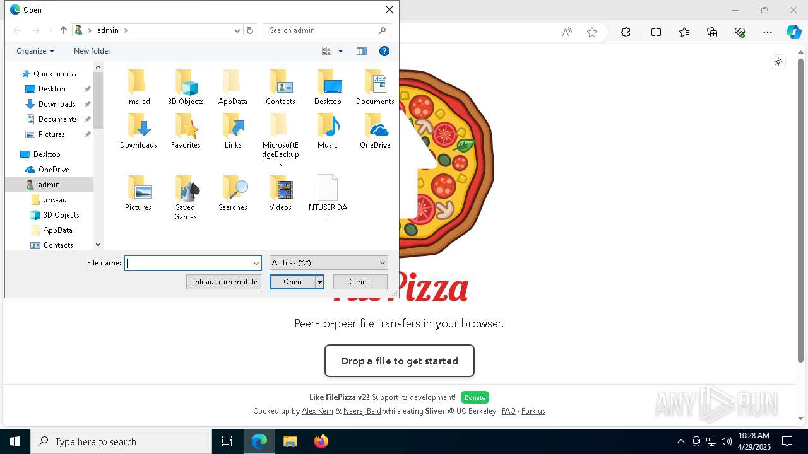Show the preview pane
This screenshot has width=808, height=454.
[362, 51]
